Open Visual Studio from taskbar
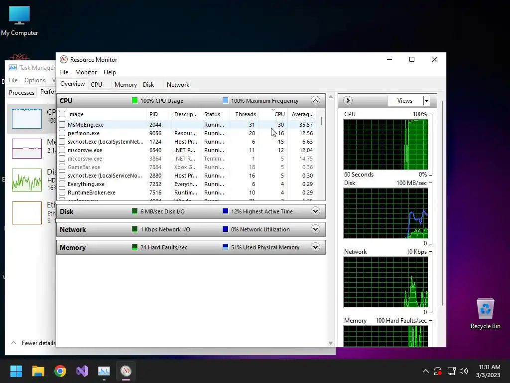510x383 pixels. [82, 371]
